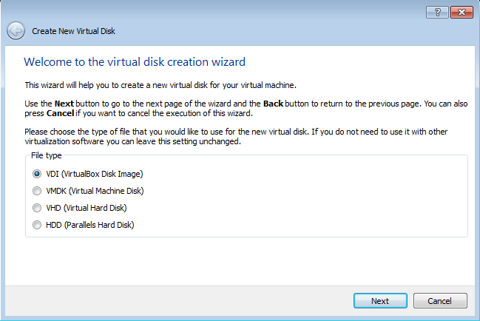480x321 pixels.
Task: Pick the VHD radio button circle
Action: click(x=37, y=208)
